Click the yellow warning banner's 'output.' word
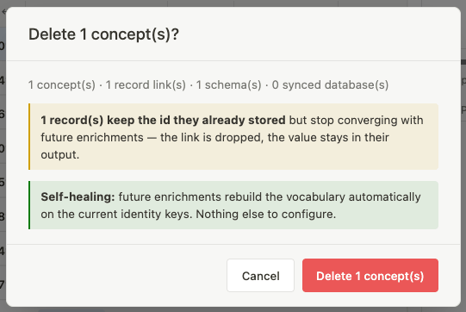466x312 pixels. (60, 154)
